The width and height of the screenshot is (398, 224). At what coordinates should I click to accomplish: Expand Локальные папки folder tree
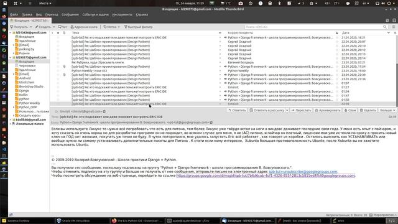11,124
